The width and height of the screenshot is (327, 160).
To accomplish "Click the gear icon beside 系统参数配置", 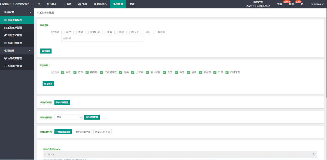I will [x=5, y=20].
